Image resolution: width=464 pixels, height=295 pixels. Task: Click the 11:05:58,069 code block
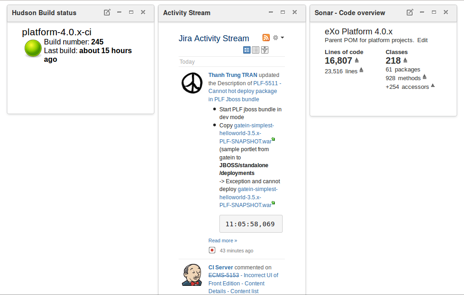pyautogui.click(x=251, y=224)
